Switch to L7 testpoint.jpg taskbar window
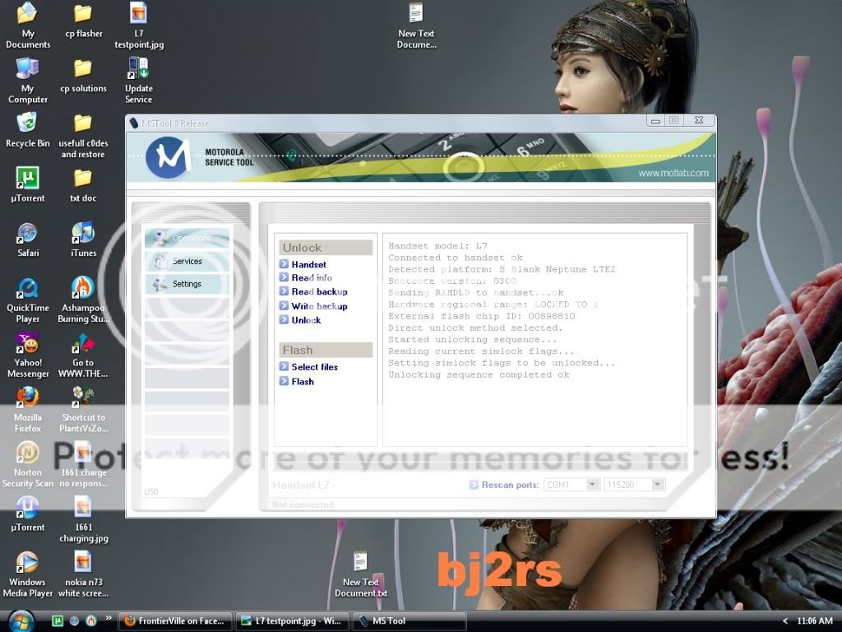842x632 pixels. [291, 621]
